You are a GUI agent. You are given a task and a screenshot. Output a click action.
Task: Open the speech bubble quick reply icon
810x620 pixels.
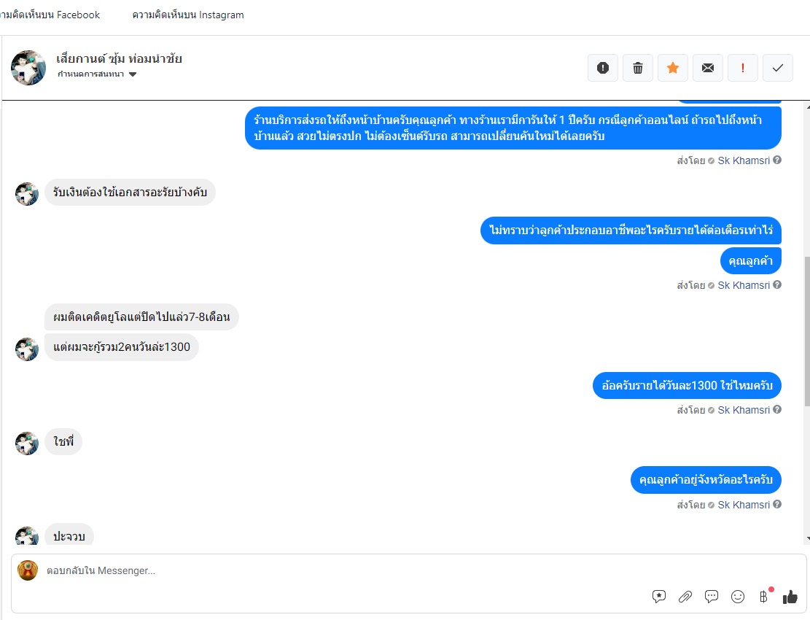(x=712, y=597)
